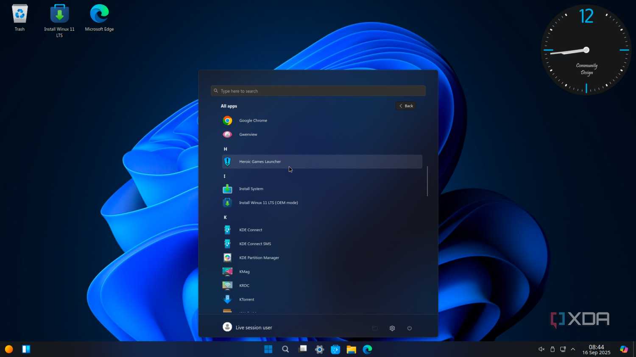Select the I letter section header
Viewport: 636px width, 357px height.
click(x=224, y=176)
